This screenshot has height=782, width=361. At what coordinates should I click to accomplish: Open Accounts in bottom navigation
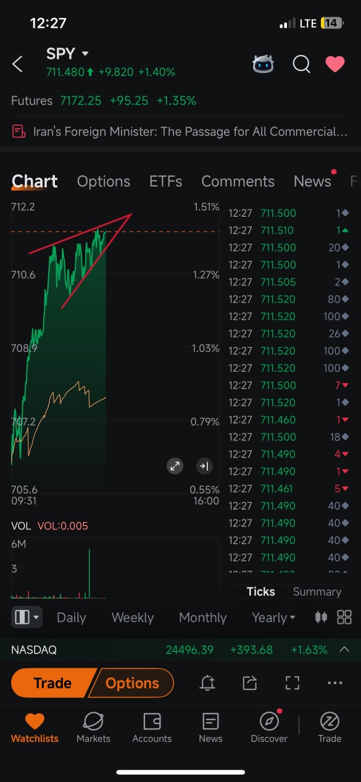click(152, 728)
